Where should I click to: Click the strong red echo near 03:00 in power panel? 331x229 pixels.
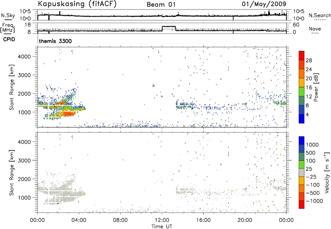67,114
